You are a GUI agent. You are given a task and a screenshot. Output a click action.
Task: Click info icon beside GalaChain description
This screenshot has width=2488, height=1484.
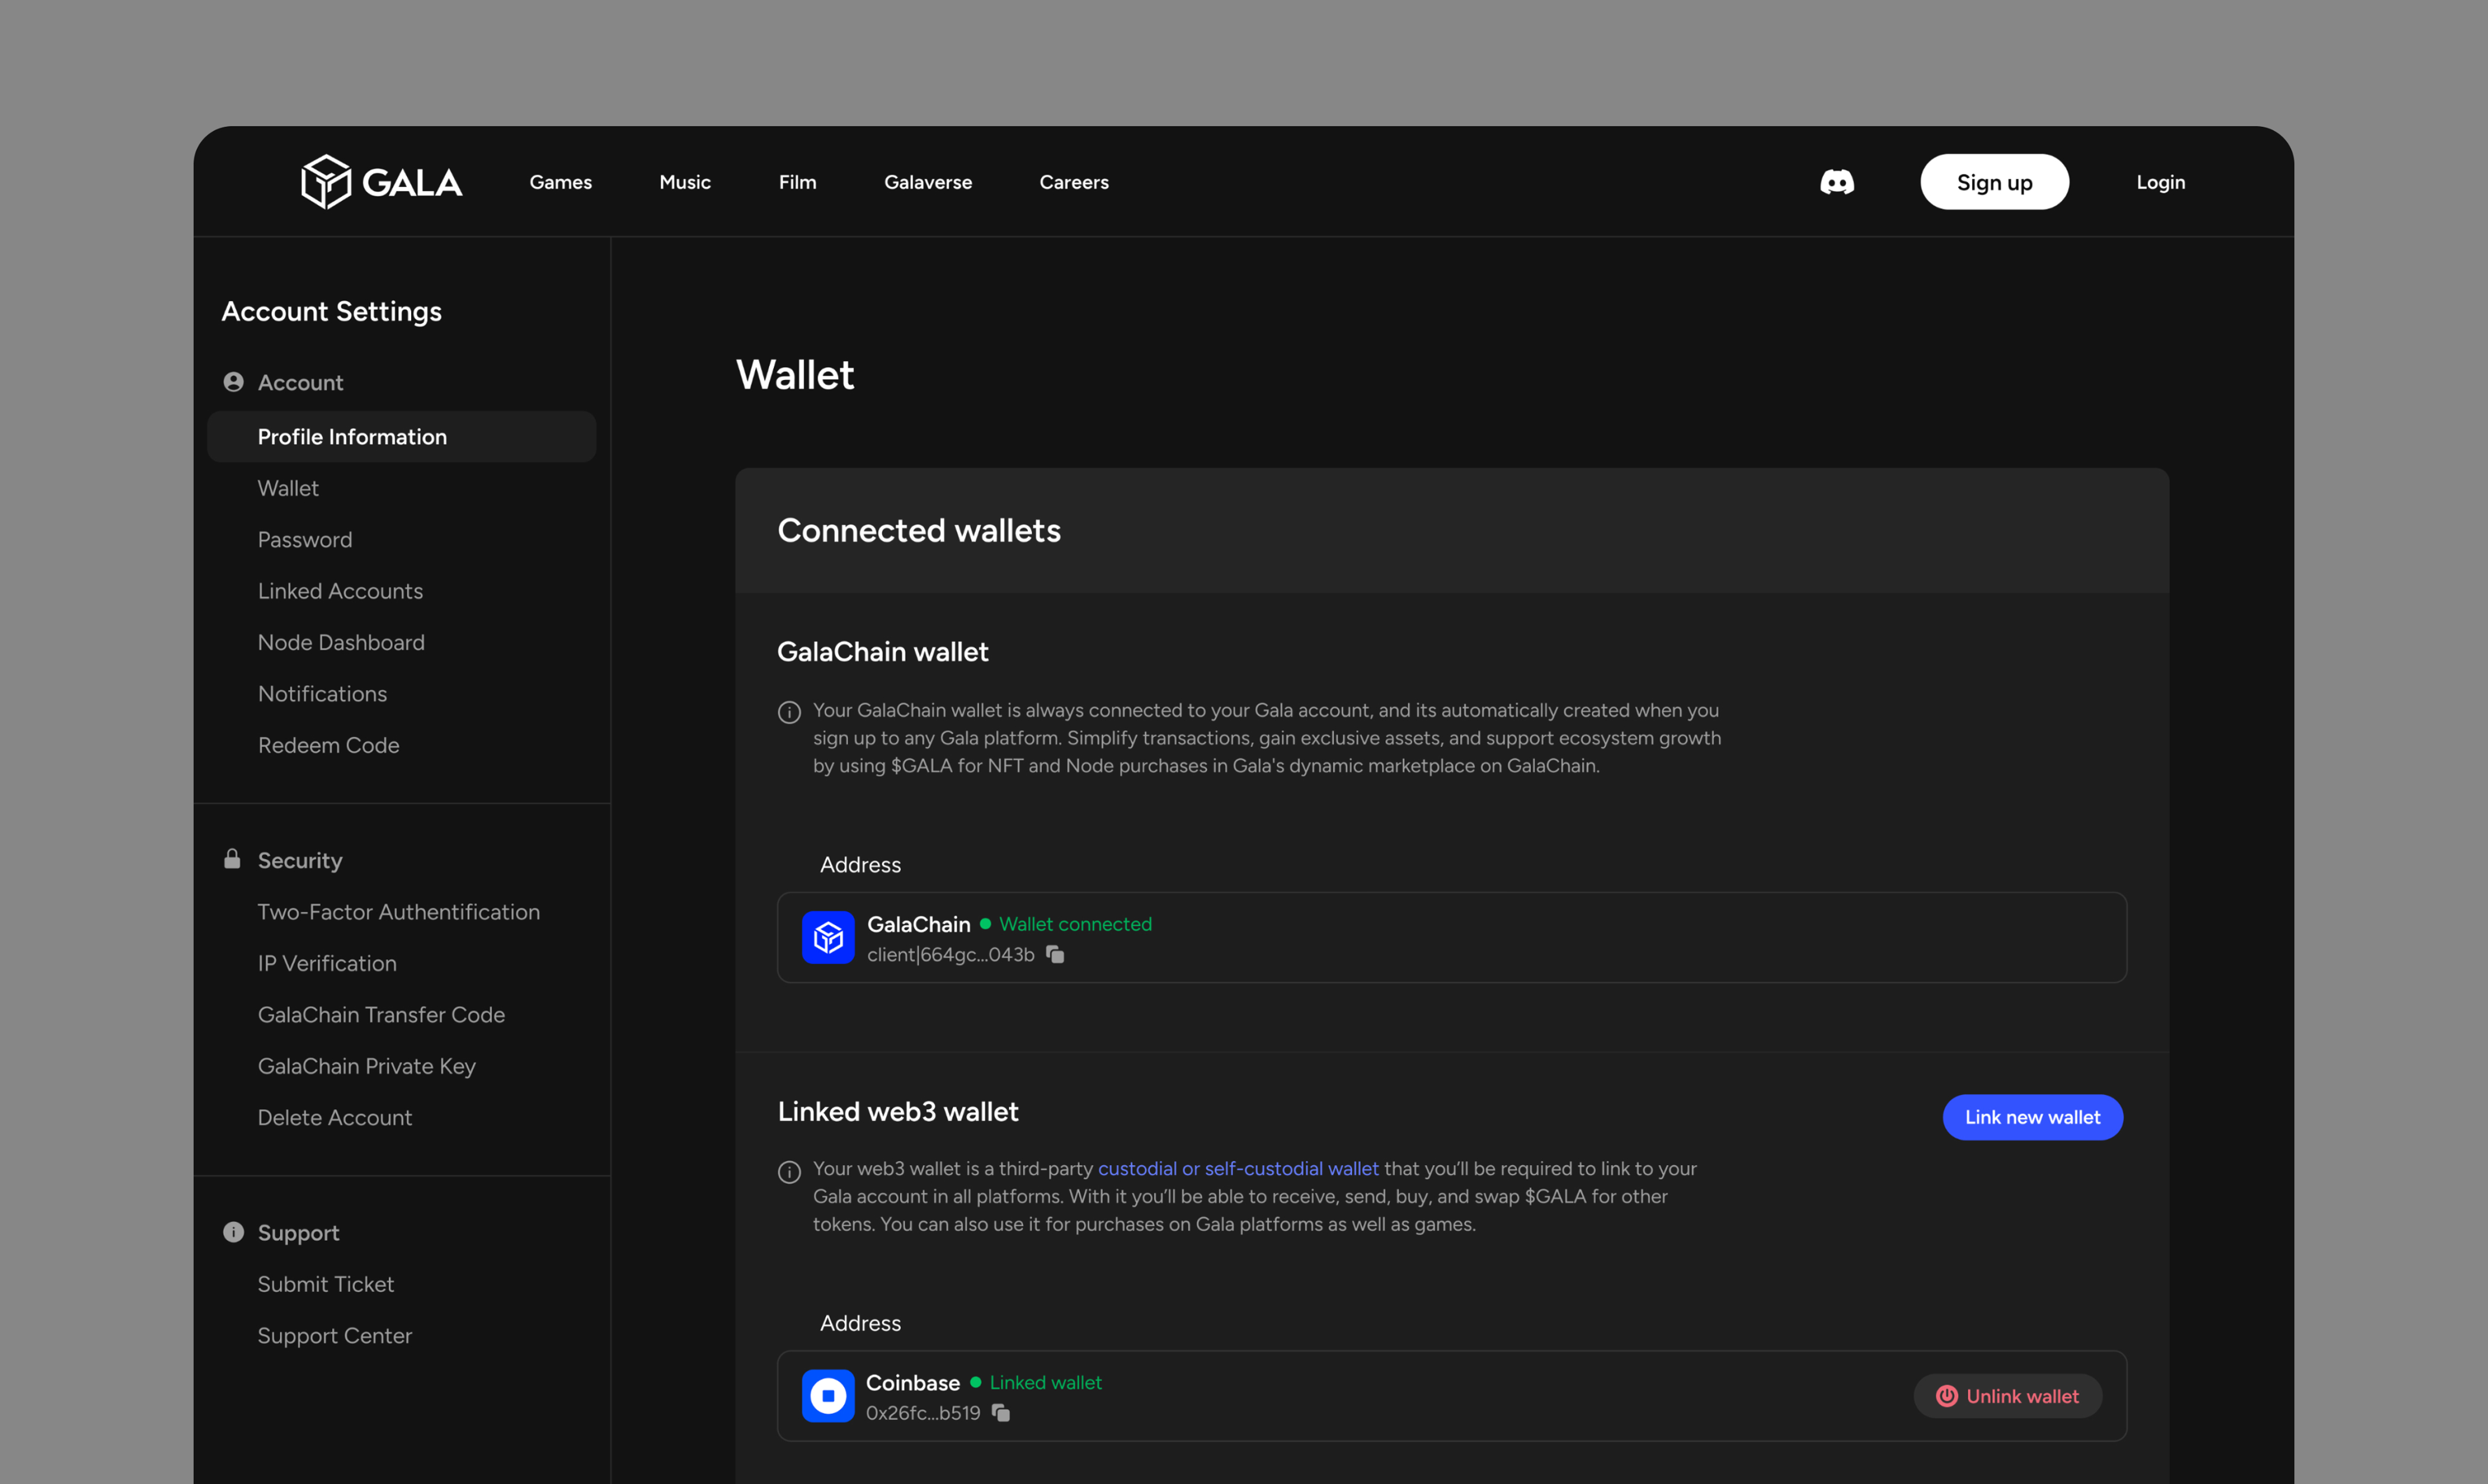click(x=789, y=712)
